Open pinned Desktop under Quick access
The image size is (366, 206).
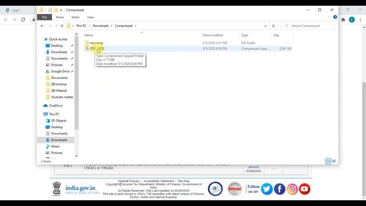[x=57, y=46]
